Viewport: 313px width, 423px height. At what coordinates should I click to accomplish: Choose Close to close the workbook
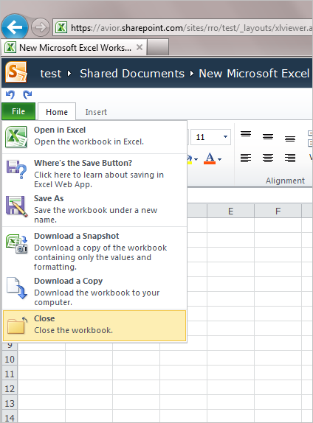(x=94, y=326)
